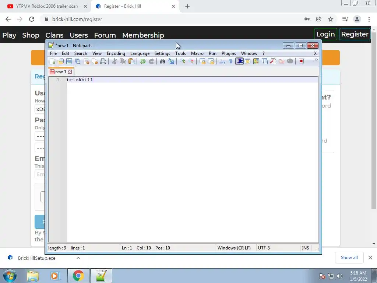Image resolution: width=377 pixels, height=283 pixels.
Task: Reload the Brick Hill page
Action: coord(32,19)
